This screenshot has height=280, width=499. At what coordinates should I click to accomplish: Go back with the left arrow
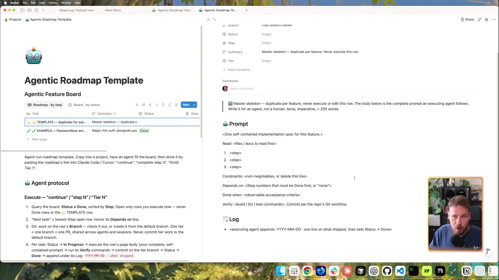coord(43,10)
